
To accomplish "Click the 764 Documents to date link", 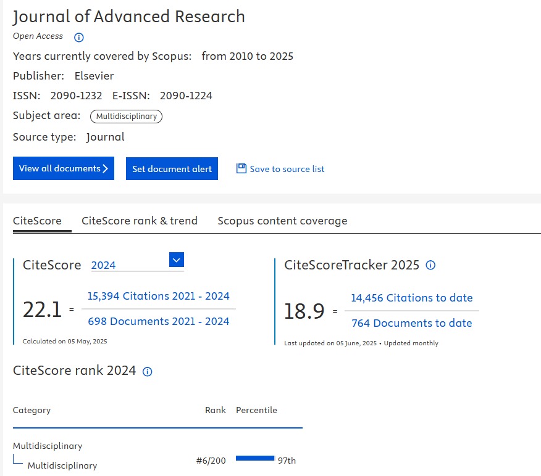I will click(411, 323).
